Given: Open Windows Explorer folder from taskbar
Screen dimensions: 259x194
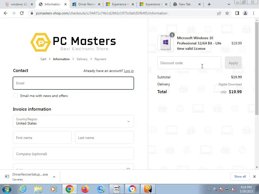Looking at the screenshot, I should point(38,189).
